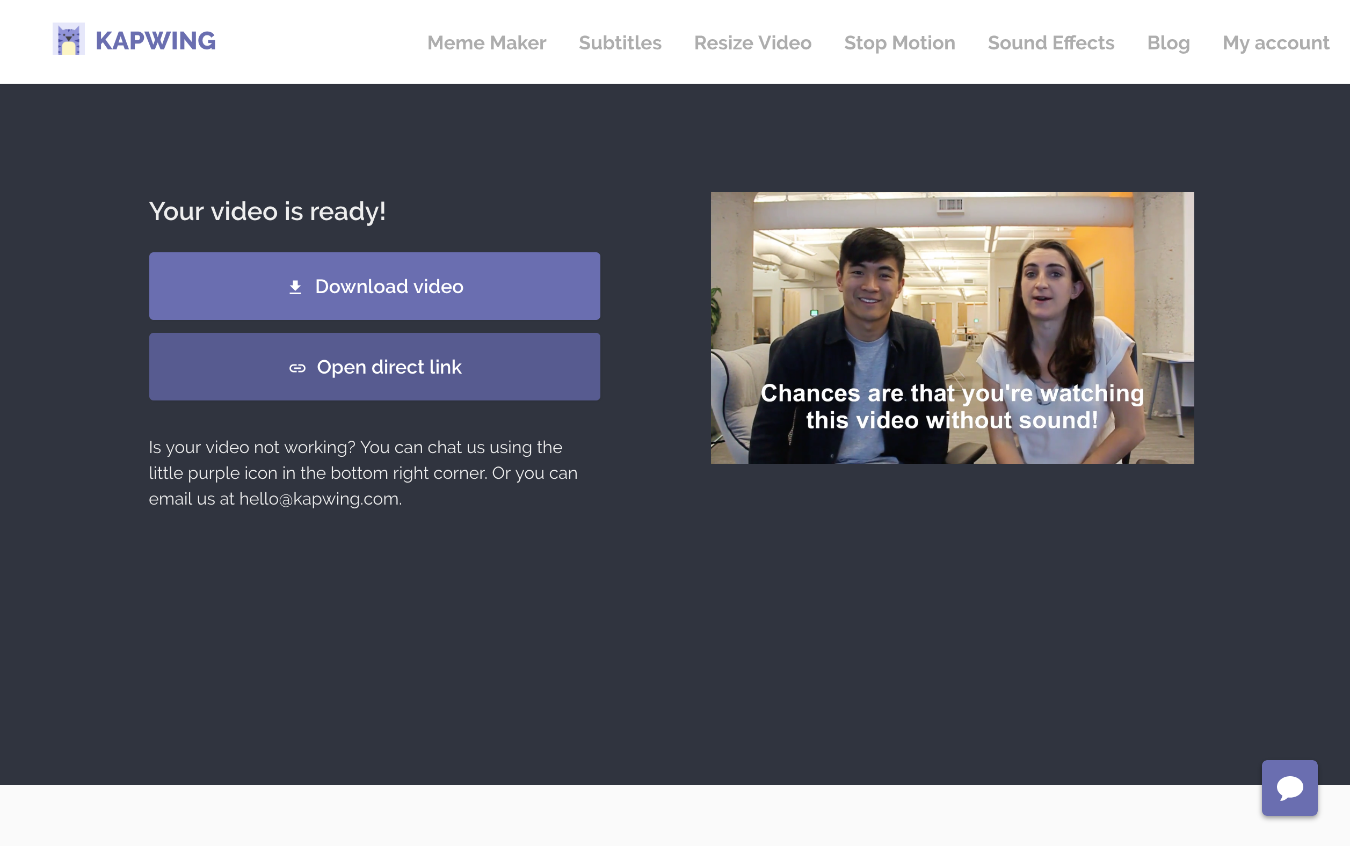The width and height of the screenshot is (1350, 846).
Task: Click the Kapwing cat logo icon
Action: pyautogui.click(x=68, y=39)
